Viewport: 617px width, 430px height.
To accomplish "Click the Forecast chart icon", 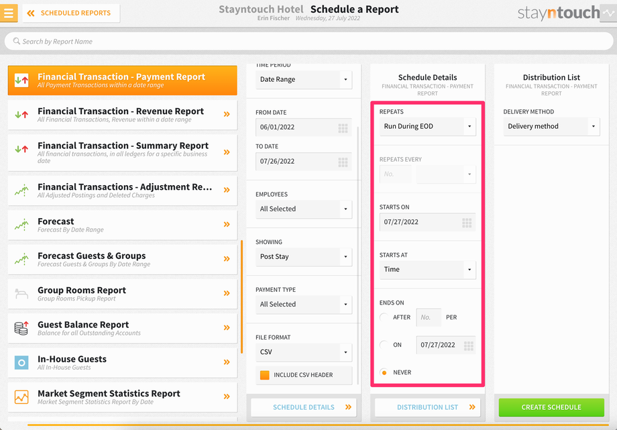I will pyautogui.click(x=21, y=225).
